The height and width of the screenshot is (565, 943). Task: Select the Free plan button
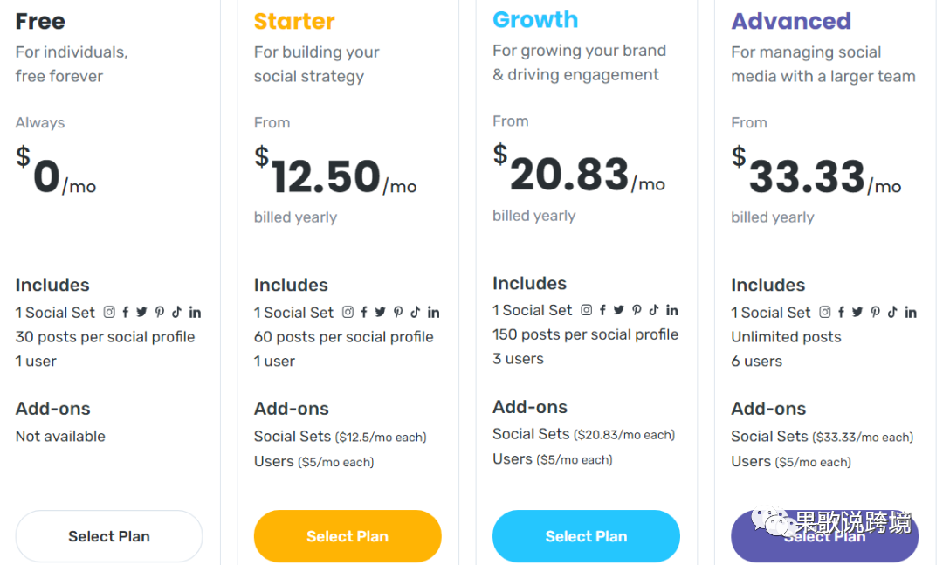109,536
